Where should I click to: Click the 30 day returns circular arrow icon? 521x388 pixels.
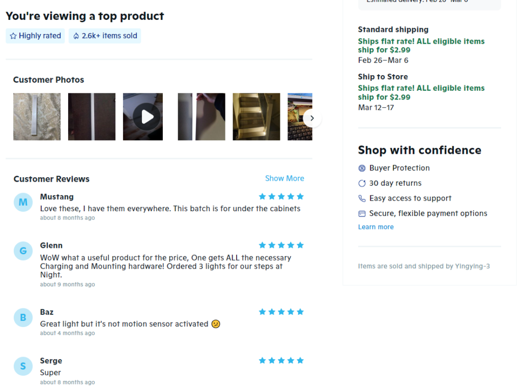[362, 183]
